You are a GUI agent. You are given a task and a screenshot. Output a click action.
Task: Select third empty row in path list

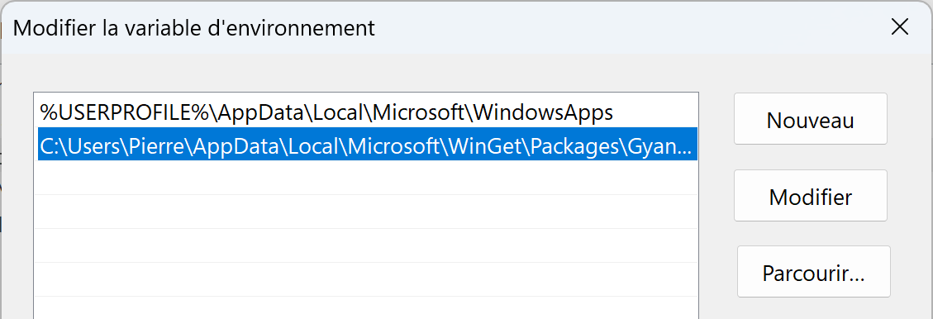367,245
